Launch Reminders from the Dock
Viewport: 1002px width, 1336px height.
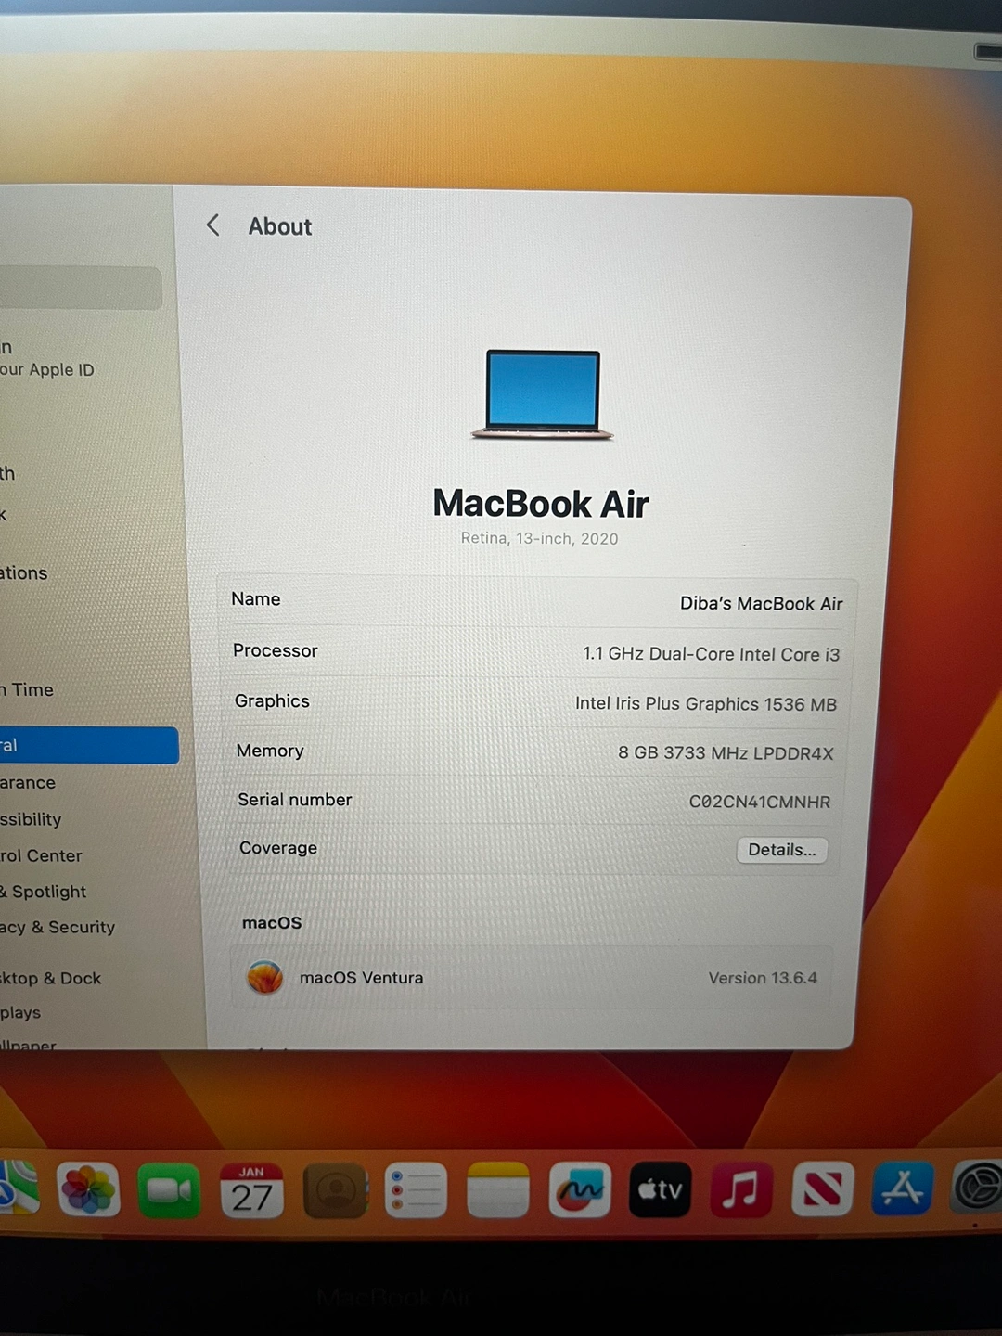tap(416, 1190)
